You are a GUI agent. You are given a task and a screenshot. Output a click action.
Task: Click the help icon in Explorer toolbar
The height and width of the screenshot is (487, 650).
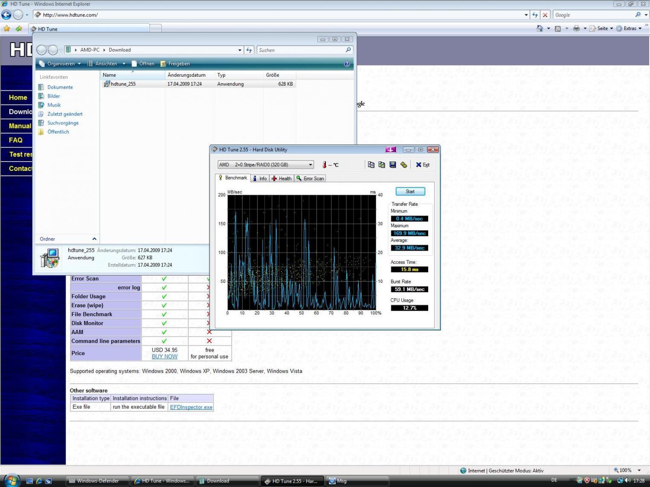[x=347, y=64]
